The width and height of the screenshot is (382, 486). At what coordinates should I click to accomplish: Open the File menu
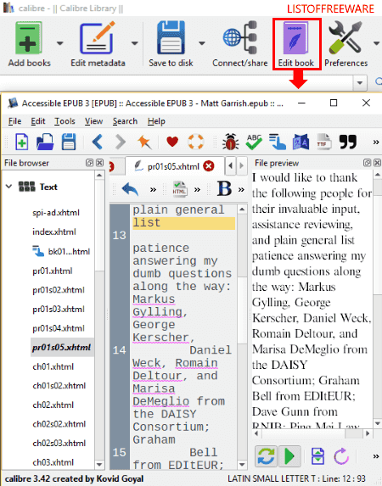tap(14, 121)
